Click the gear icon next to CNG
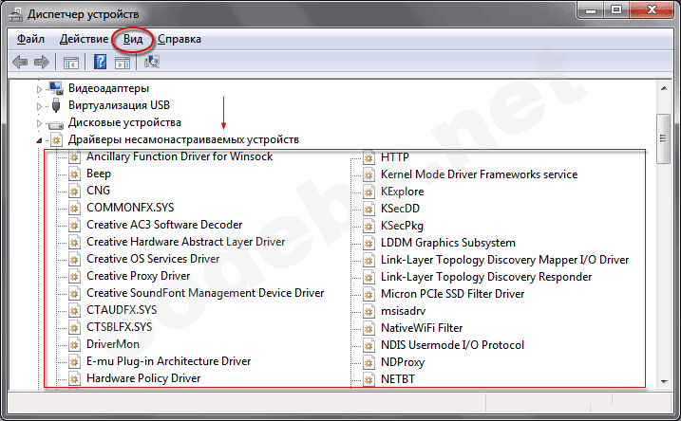Viewport: 681px width, 421px height. (74, 191)
